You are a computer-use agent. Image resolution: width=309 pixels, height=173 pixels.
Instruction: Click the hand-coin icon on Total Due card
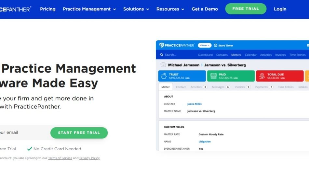(x=262, y=76)
